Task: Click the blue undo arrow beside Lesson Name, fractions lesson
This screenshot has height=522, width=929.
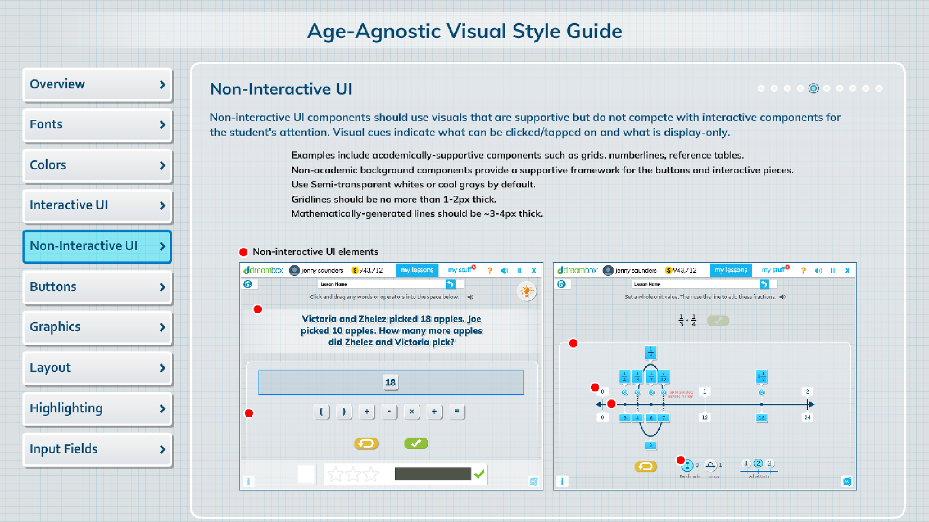Action: (764, 284)
